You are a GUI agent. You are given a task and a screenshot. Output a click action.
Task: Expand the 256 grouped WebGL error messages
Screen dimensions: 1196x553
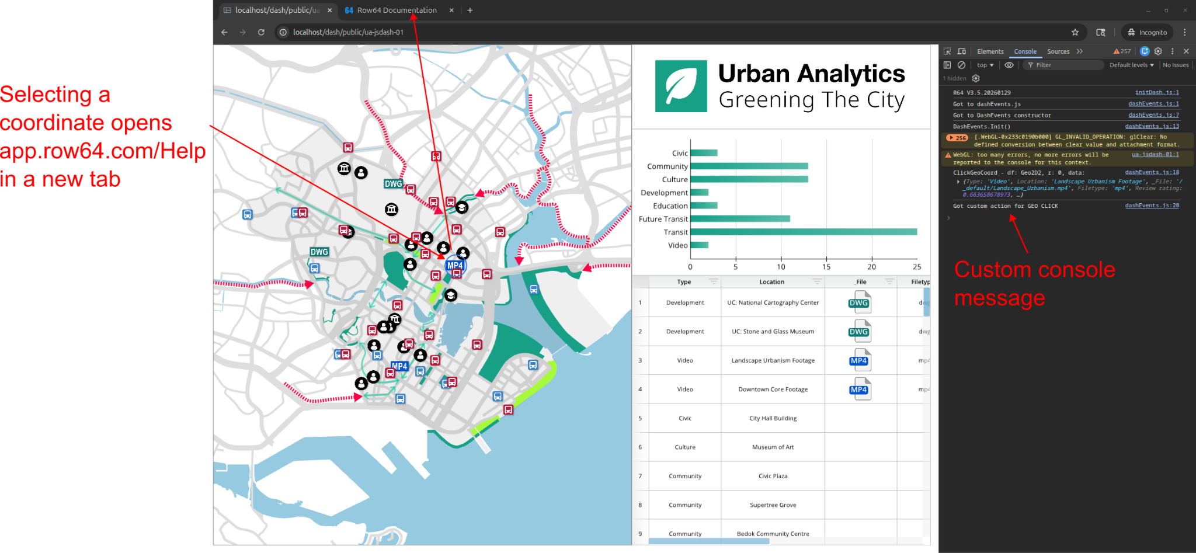point(958,138)
